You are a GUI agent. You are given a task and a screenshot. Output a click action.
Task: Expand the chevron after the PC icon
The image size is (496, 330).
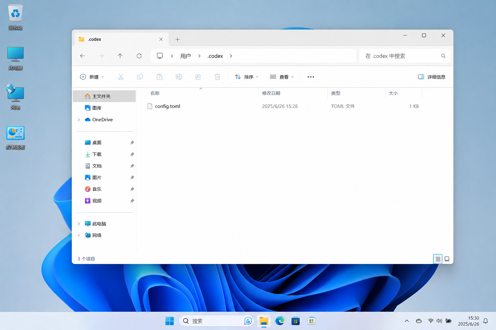click(x=172, y=56)
